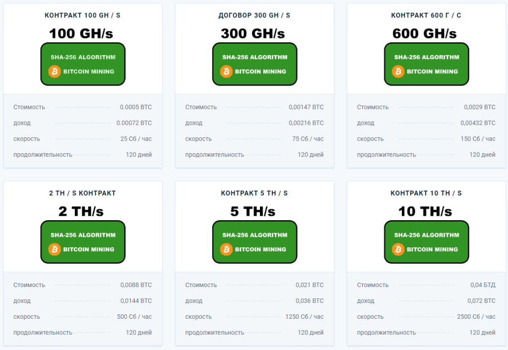The image size is (508, 350).
Task: Open the ДОГОВОР 300 GH / S title
Action: coord(254,15)
